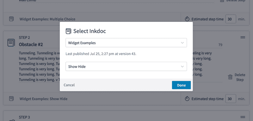Grab the Step 2 reorder handle icon
This screenshot has height=121, width=253.
tap(243, 37)
